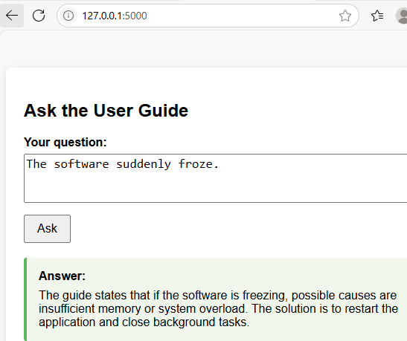407x341 pixels.
Task: Click the port number 5000 in the URL
Action: tap(136, 16)
